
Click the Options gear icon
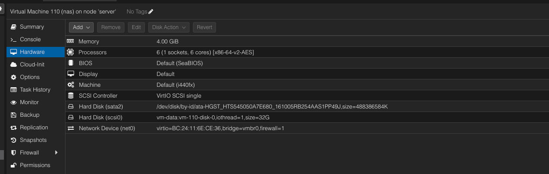click(13, 77)
